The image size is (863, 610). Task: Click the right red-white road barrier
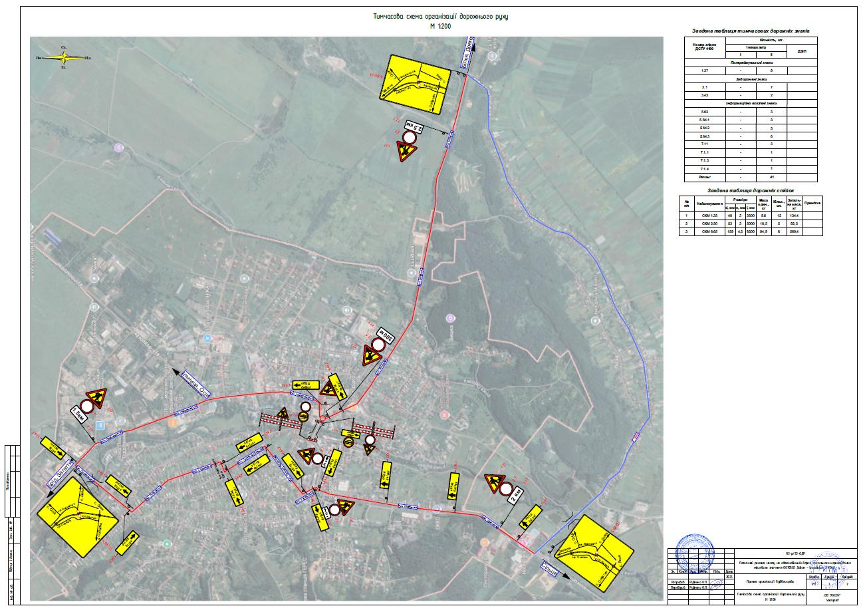pos(373,428)
